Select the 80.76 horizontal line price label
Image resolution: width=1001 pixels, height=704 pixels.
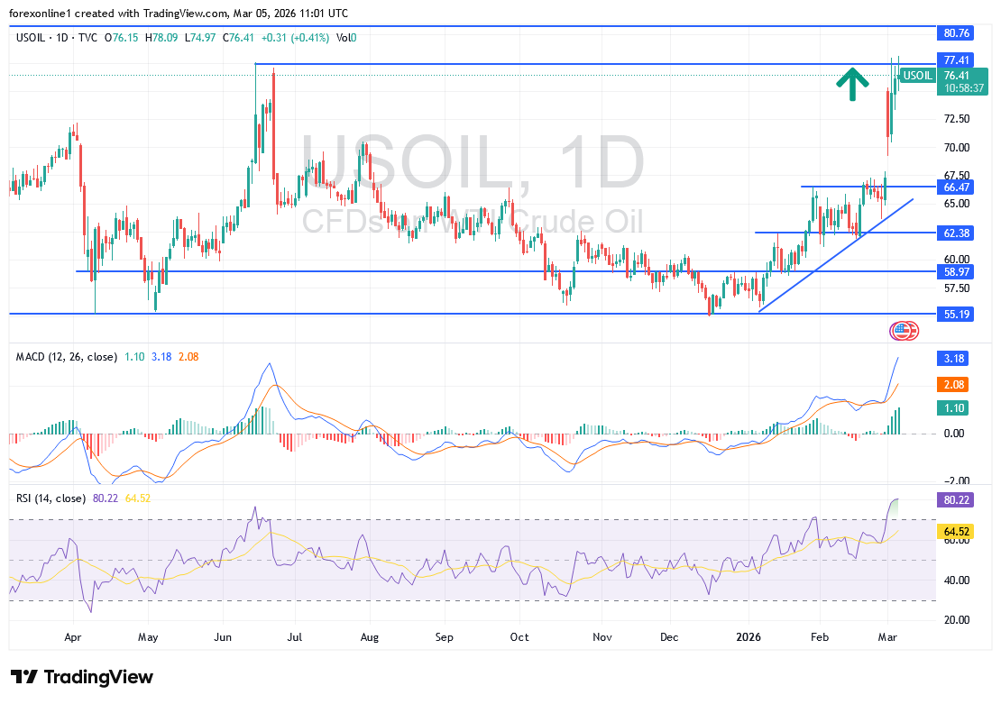pos(956,32)
